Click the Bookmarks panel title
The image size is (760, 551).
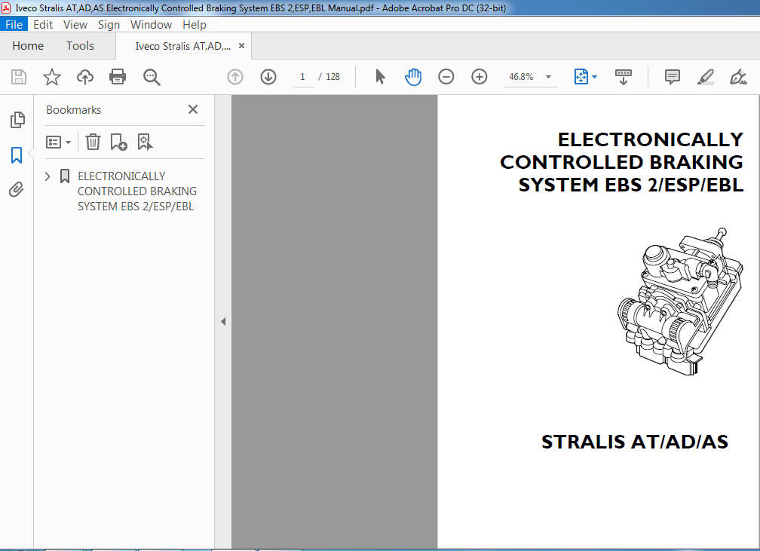[74, 110]
